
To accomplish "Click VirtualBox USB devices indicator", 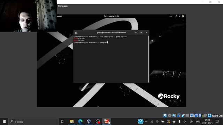I will pos(183,116).
